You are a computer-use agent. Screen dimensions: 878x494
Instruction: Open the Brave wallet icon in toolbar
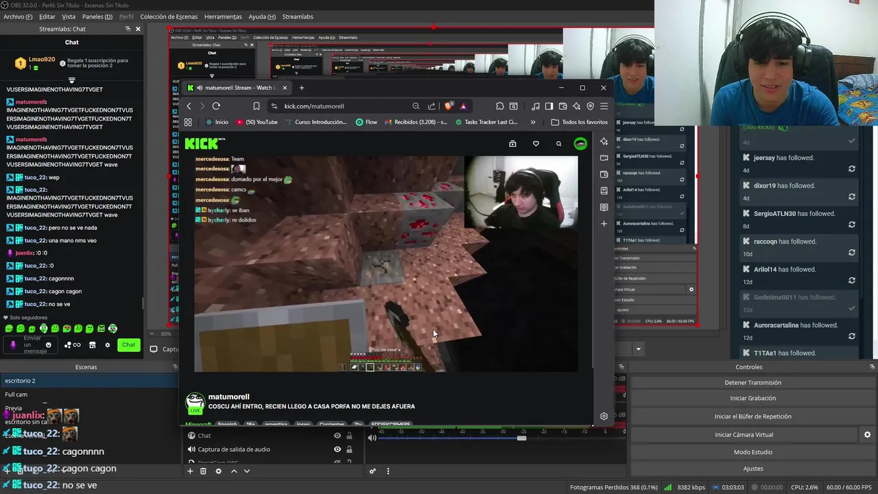563,106
